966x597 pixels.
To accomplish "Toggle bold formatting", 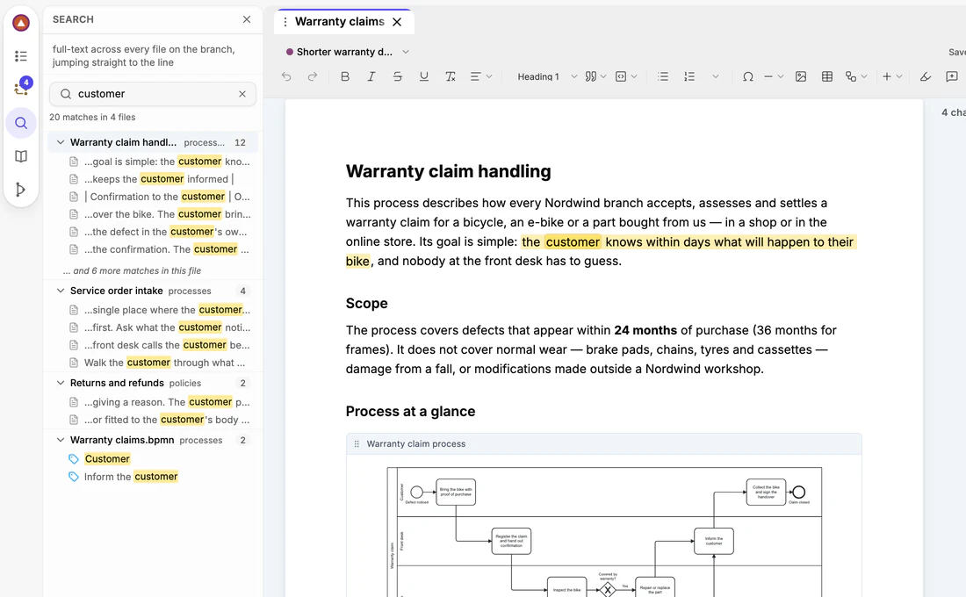I will tap(345, 76).
